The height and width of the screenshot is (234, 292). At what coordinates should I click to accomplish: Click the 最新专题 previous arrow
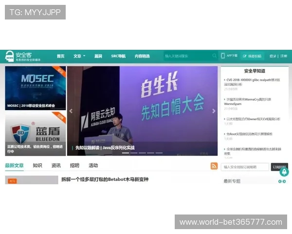click(x=280, y=181)
